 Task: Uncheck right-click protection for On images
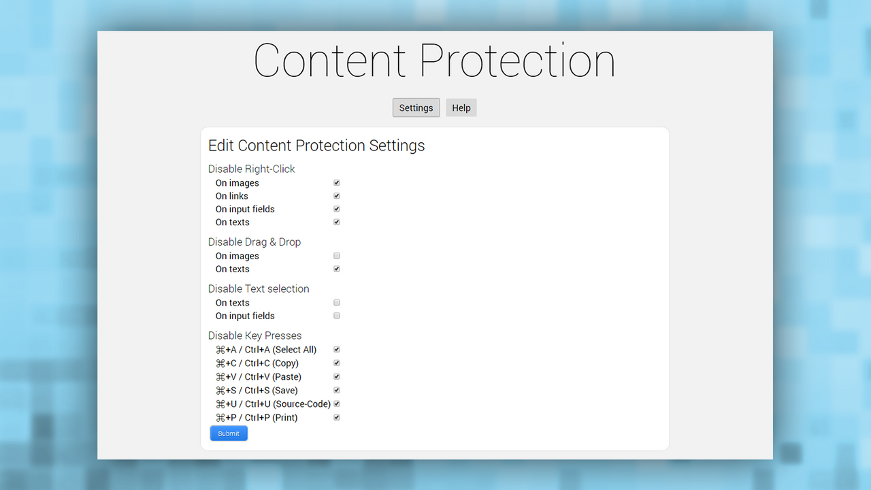[x=336, y=182]
